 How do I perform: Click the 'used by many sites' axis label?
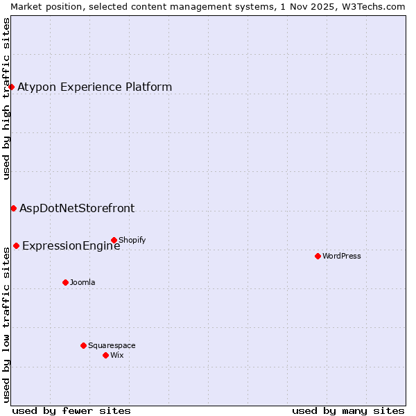pos(348,410)
